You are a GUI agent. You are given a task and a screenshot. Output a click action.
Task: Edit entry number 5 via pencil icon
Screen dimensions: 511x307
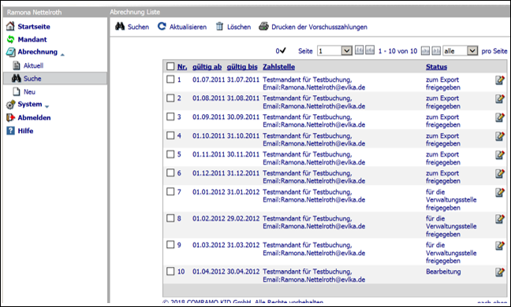[500, 155]
